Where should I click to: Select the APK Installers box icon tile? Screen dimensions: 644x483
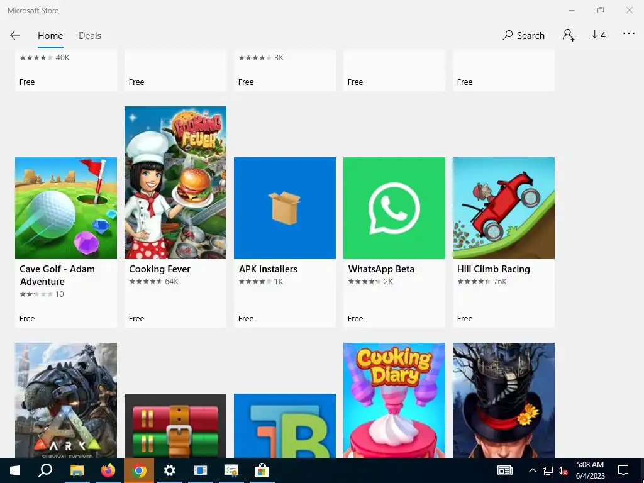pos(285,208)
